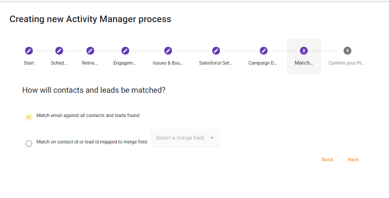
Task: Open the Confirm your Process step label
Action: tap(347, 63)
